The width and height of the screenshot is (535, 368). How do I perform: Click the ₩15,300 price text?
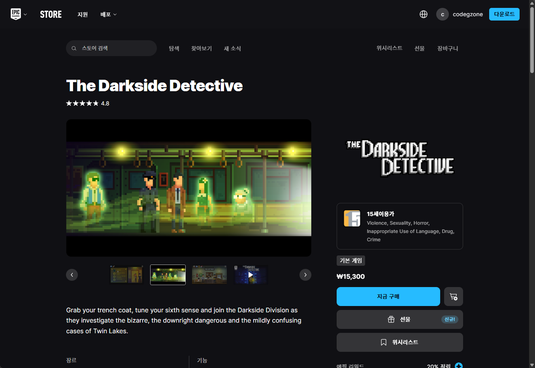(350, 277)
